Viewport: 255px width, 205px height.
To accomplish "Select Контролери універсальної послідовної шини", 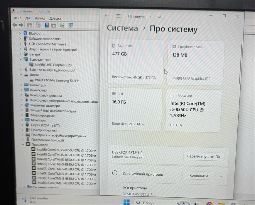I will [64, 101].
